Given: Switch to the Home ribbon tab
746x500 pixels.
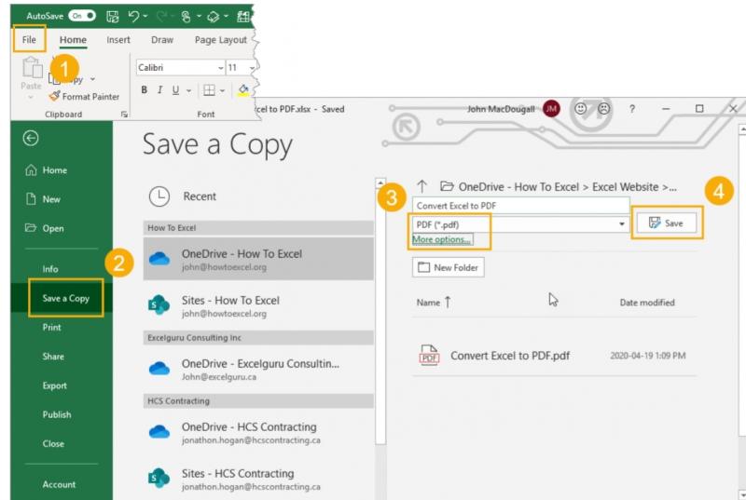Looking at the screenshot, I should (x=73, y=40).
